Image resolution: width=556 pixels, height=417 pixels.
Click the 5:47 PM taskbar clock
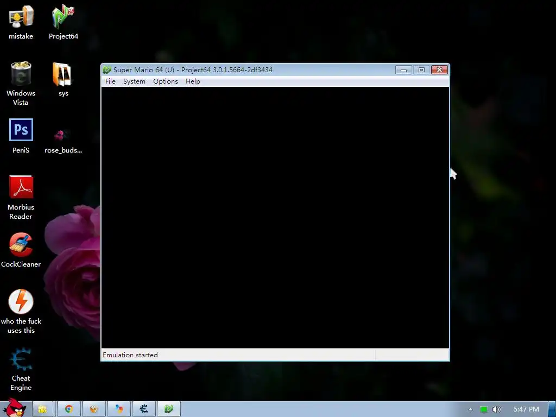(x=526, y=409)
